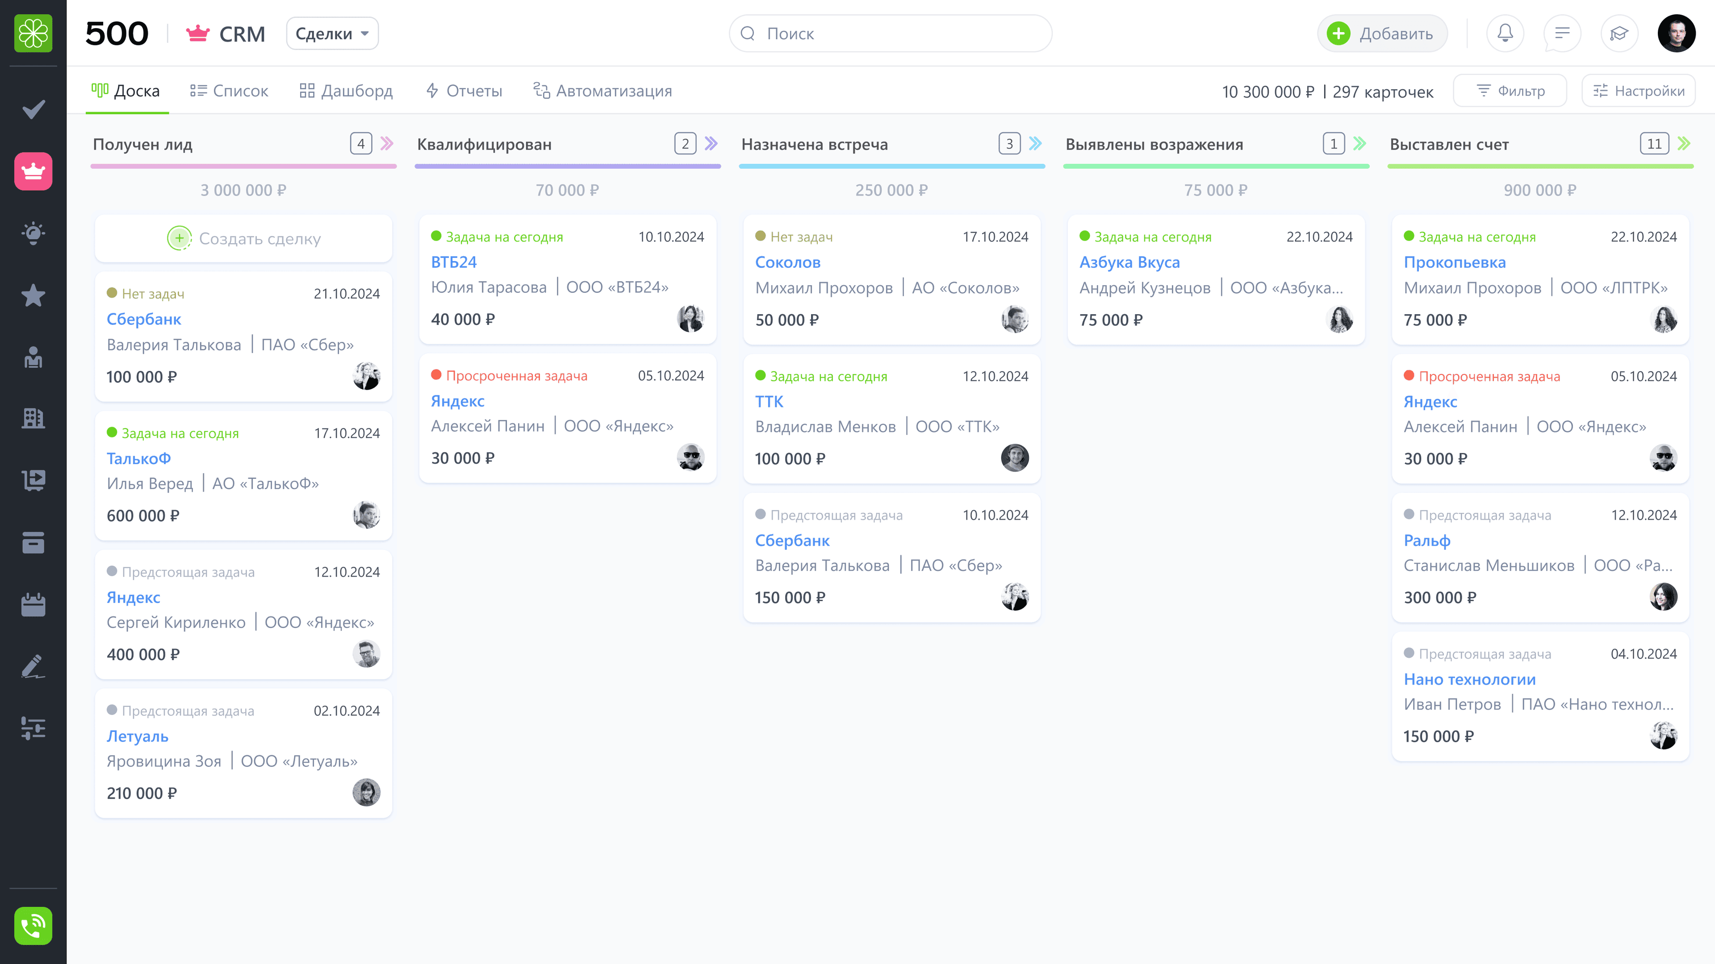
Task: Click the count badge 4 in Получен лид
Action: [x=361, y=144]
